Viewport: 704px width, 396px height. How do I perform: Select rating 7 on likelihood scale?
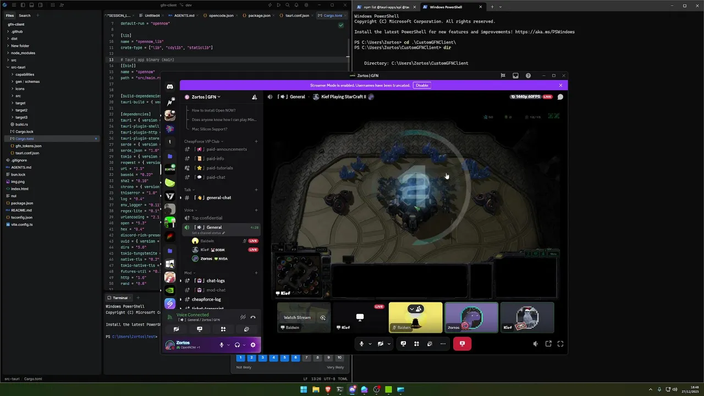coord(306,358)
